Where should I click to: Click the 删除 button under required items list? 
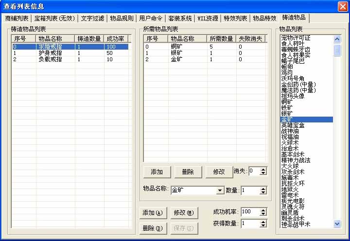click(x=188, y=172)
